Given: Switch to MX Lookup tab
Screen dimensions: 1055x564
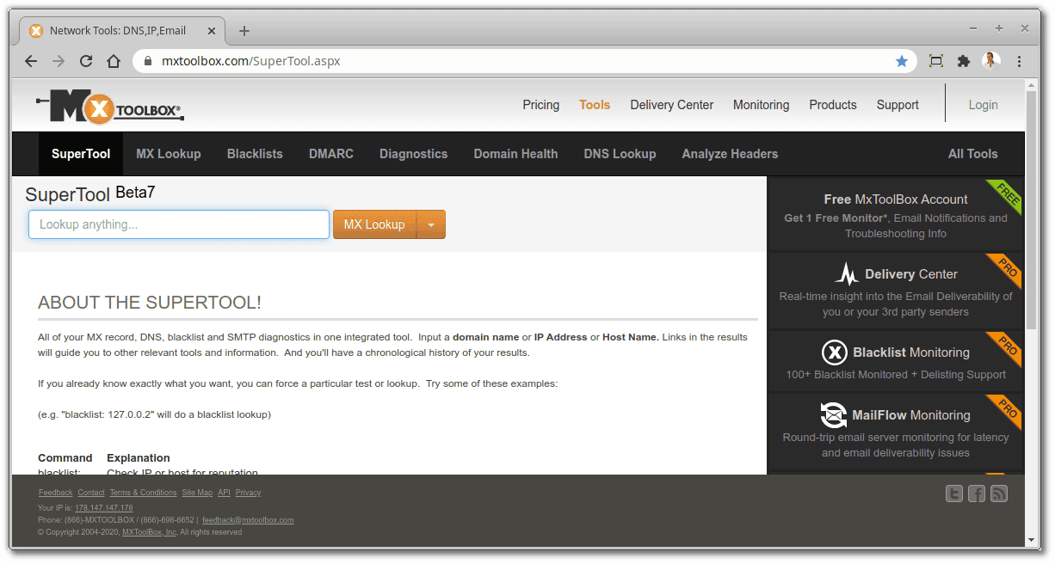Looking at the screenshot, I should click(169, 154).
